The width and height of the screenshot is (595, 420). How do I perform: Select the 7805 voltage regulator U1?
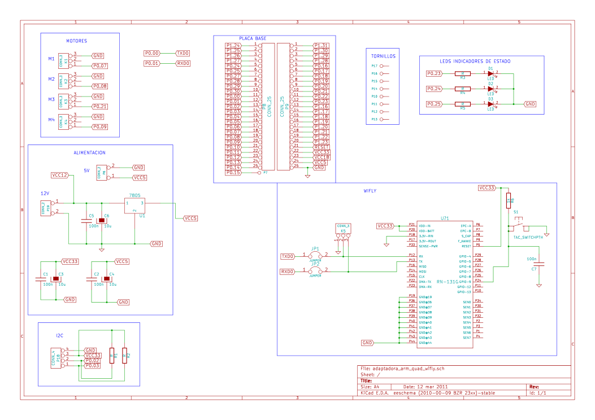[x=134, y=205]
